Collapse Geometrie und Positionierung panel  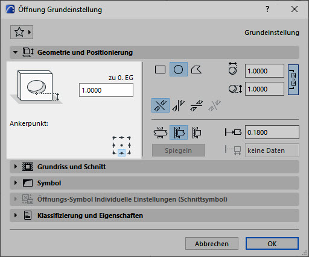tap(15, 52)
